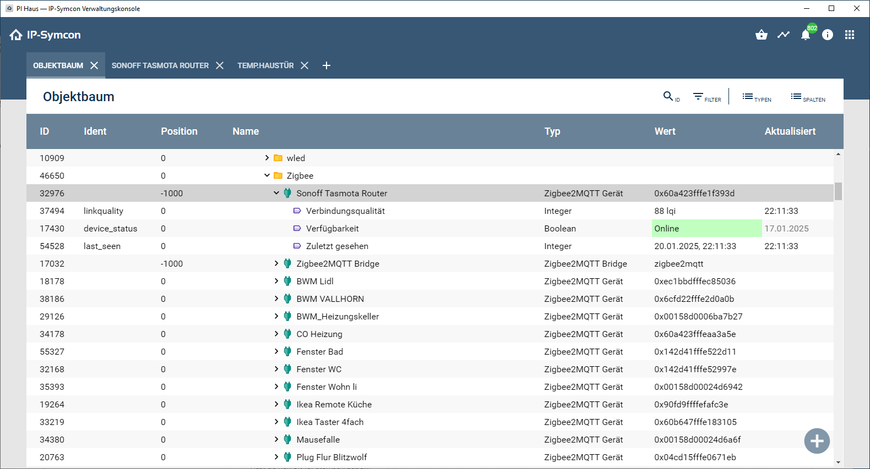Expand Mausefalle node

coord(276,439)
